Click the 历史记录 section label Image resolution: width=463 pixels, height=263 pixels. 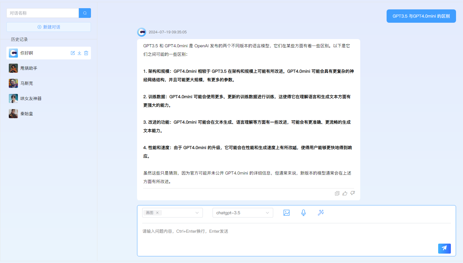point(19,39)
